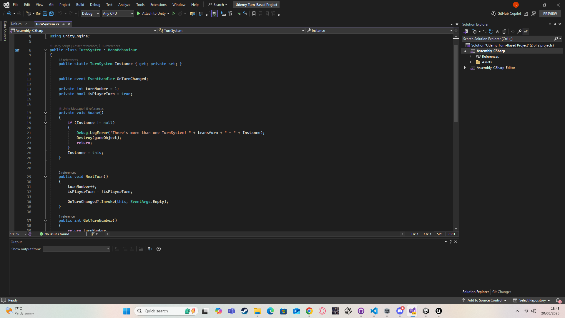This screenshot has height=318, width=565.
Task: Collapse the Awake method at line 17
Action: tap(45, 113)
